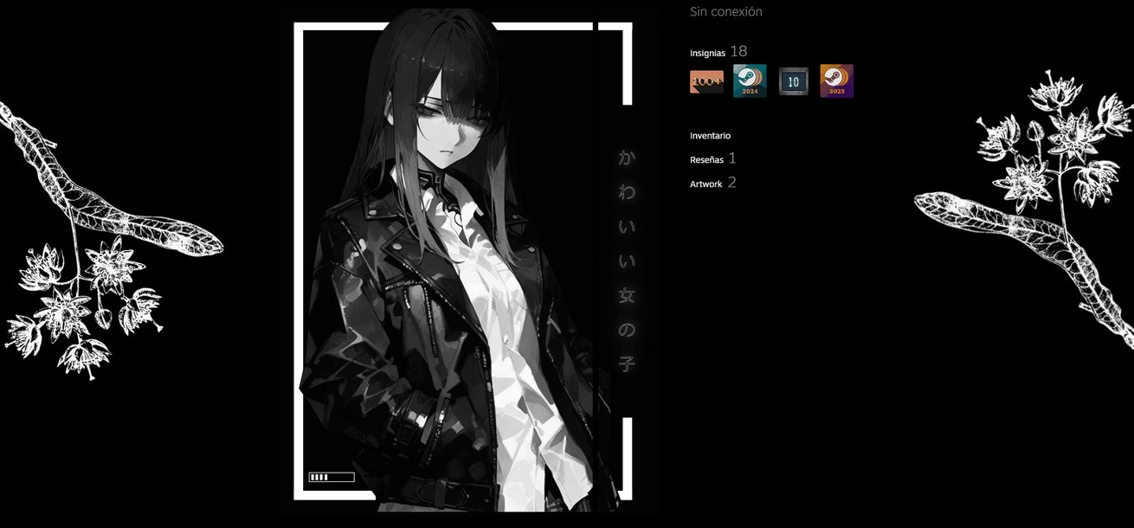Viewport: 1134px width, 528px height.
Task: Open the grey "10" years badge
Action: 793,81
